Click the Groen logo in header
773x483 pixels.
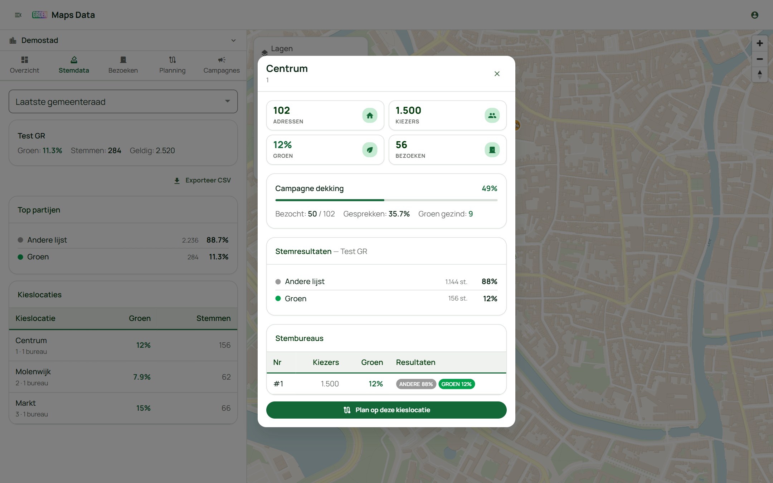(x=40, y=15)
